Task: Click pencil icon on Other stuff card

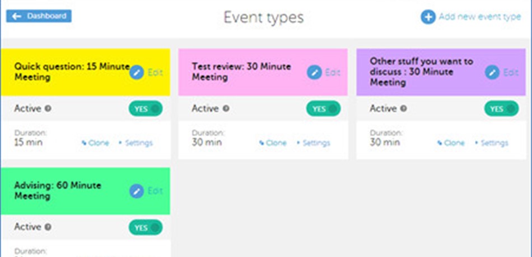Action: click(492, 73)
